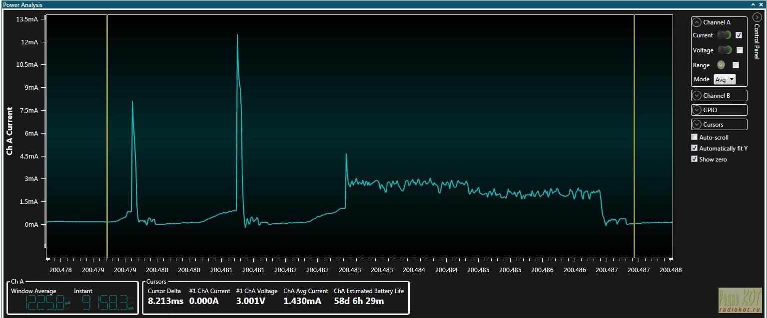Screen dimensions: 767x318
Task: Enable the Range checkbox
Action: [736, 65]
